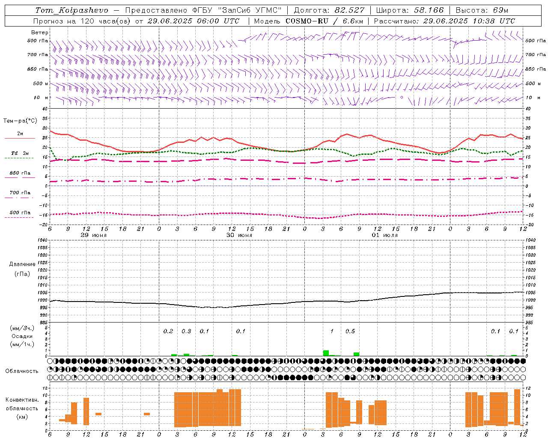Image resolution: width=548 pixels, height=438 pixels.
Task: Click the elevation text 'Высота: 69м'
Action: 482,10
